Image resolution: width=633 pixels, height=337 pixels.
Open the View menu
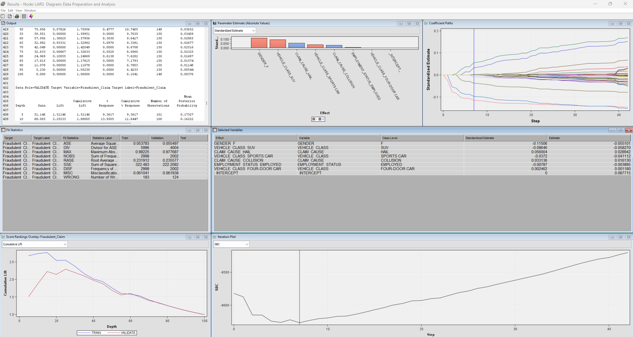(19, 11)
